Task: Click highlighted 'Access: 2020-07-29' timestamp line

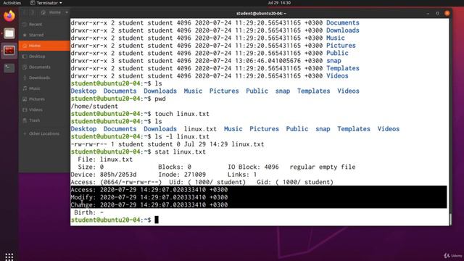Action: pyautogui.click(x=149, y=190)
